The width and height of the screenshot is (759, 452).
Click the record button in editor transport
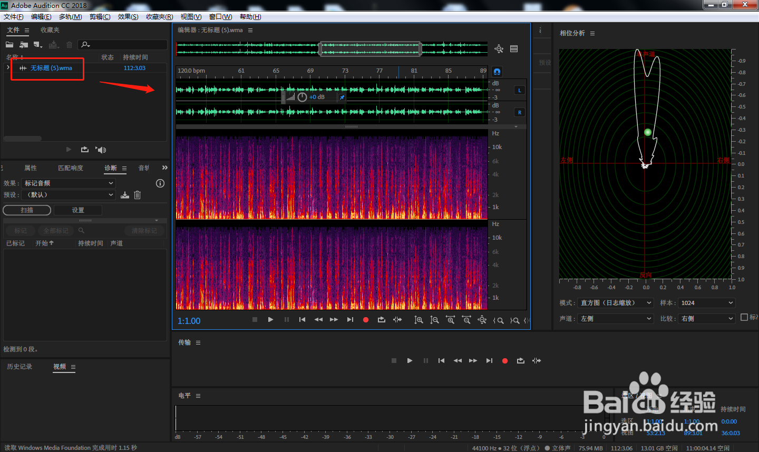pos(366,320)
